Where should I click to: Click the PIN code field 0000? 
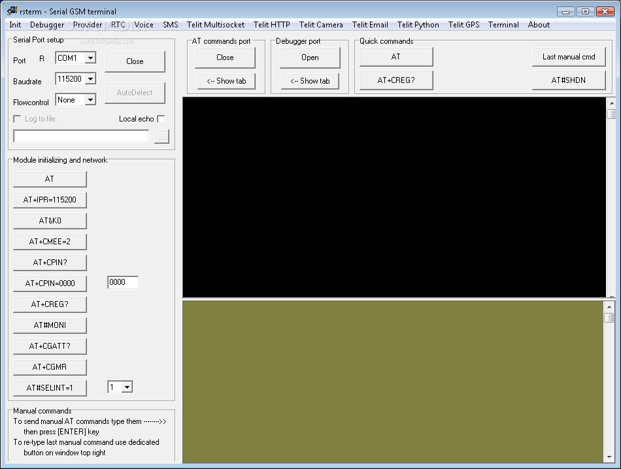123,282
